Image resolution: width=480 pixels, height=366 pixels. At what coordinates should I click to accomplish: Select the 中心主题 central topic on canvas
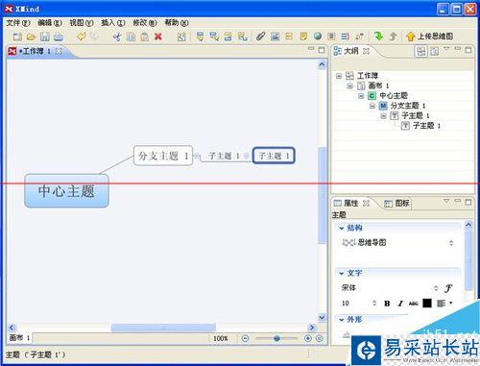(66, 191)
